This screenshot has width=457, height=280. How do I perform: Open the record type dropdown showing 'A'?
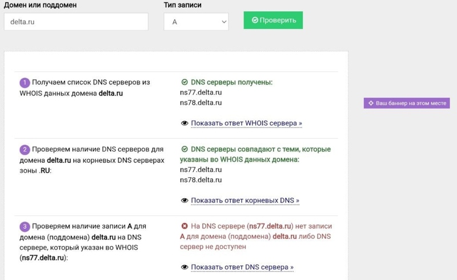click(196, 22)
